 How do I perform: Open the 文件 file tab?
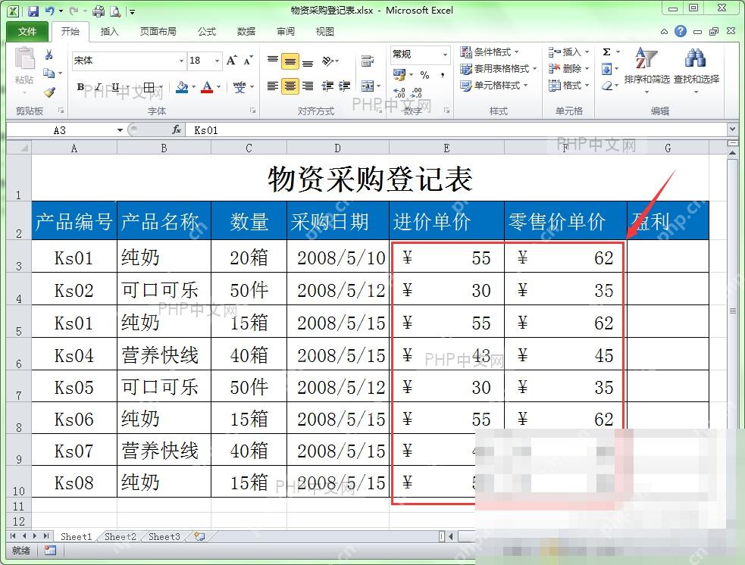tap(27, 31)
